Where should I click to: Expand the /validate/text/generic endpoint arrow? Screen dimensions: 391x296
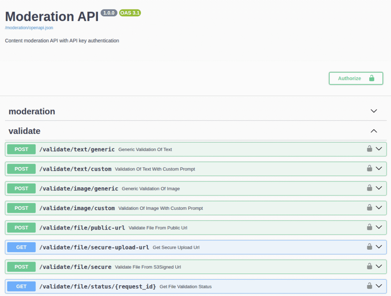click(379, 149)
